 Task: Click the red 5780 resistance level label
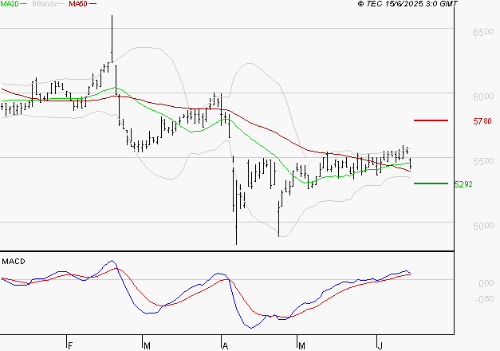(x=482, y=121)
